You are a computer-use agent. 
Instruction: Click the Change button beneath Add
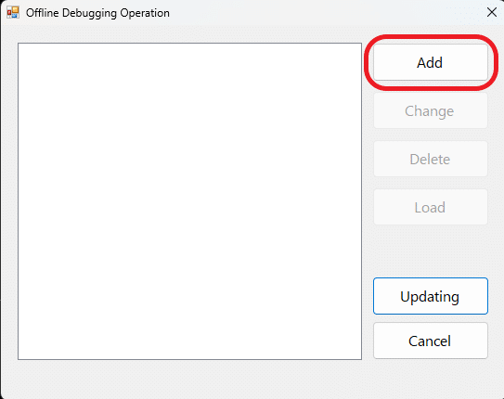(431, 110)
